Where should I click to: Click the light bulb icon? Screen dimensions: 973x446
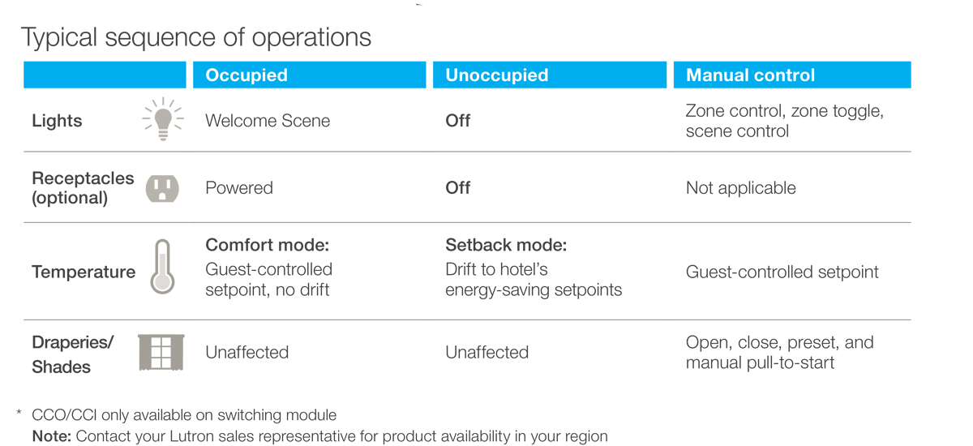pyautogui.click(x=163, y=119)
